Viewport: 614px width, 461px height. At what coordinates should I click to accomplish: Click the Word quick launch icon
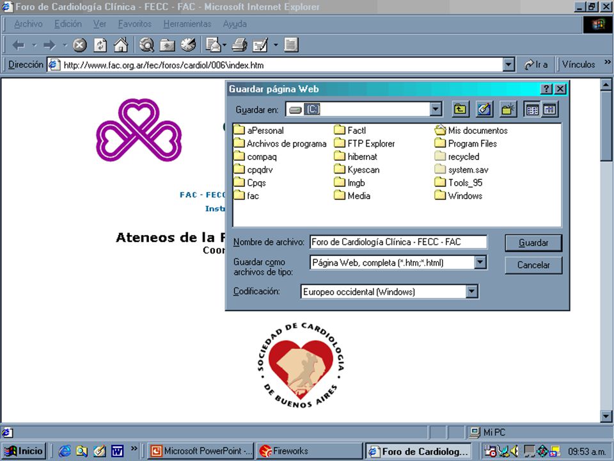(x=118, y=451)
